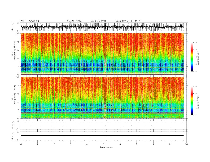This screenshot has height=162, width=210.
Task: Click the "6" kHz tick of ch.2 spectrogram
Action: coord(18,94)
